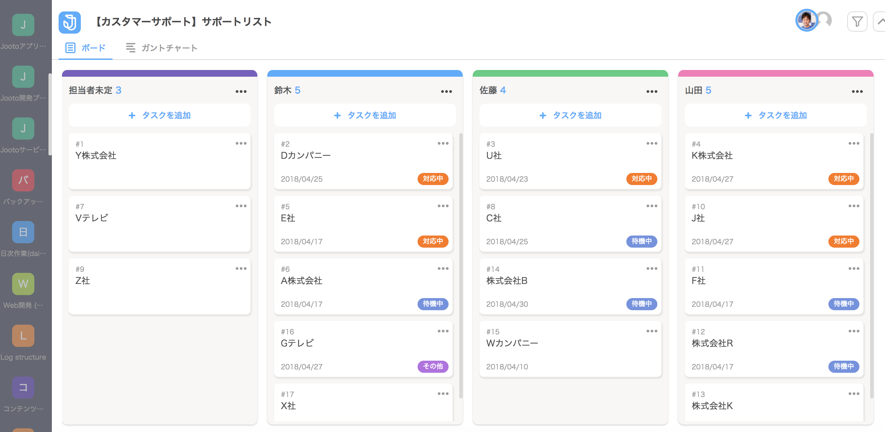
Task: Click 待機中 label on C社 card
Action: (642, 241)
